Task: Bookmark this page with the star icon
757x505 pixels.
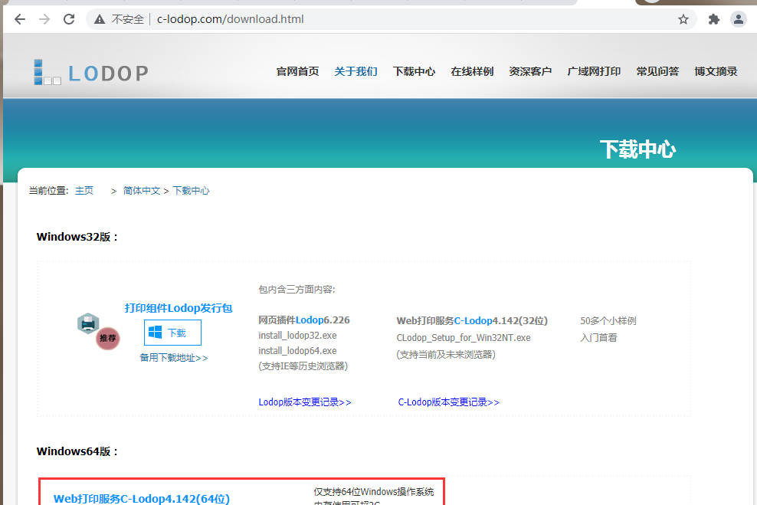Action: tap(683, 19)
